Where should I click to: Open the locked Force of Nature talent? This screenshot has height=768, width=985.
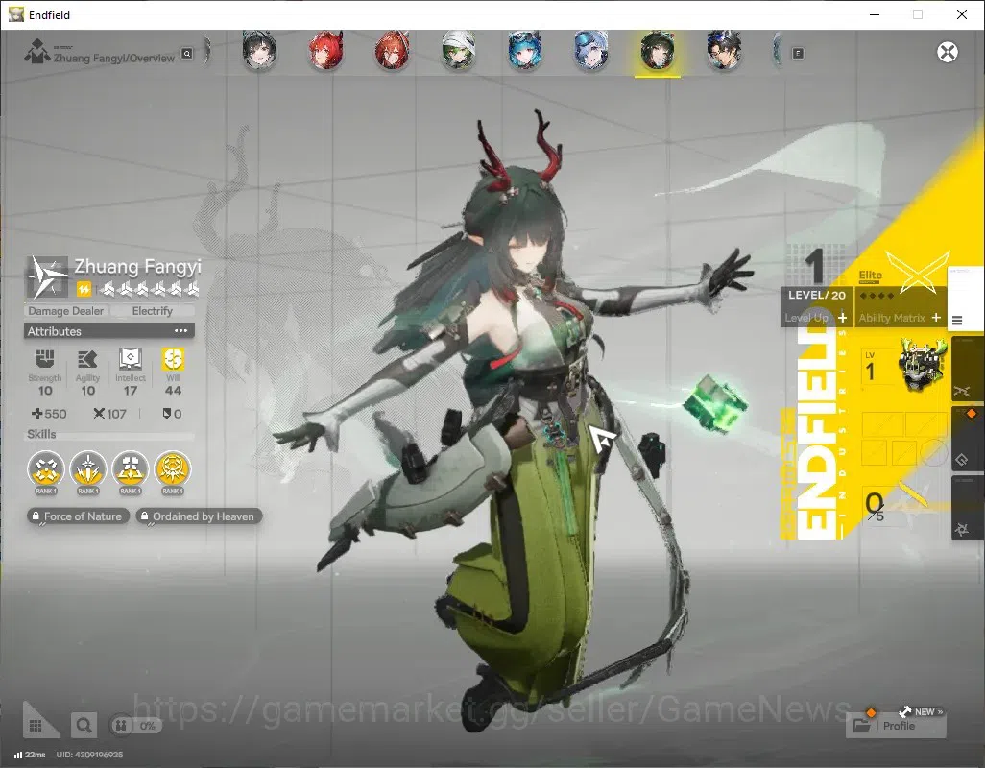pos(78,516)
